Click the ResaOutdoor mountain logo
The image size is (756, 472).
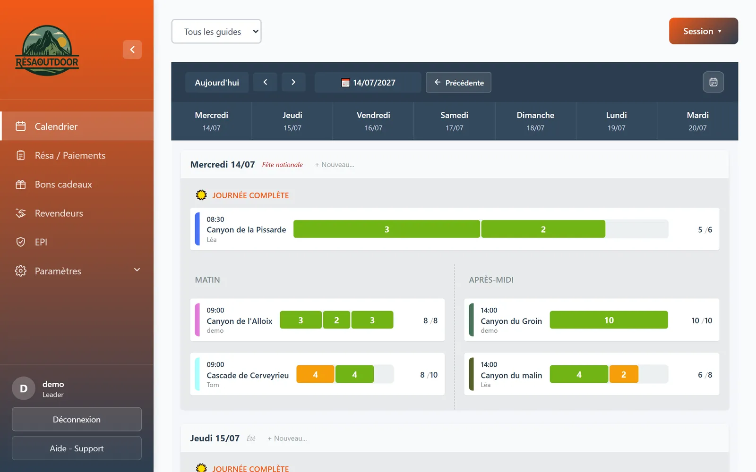click(47, 50)
